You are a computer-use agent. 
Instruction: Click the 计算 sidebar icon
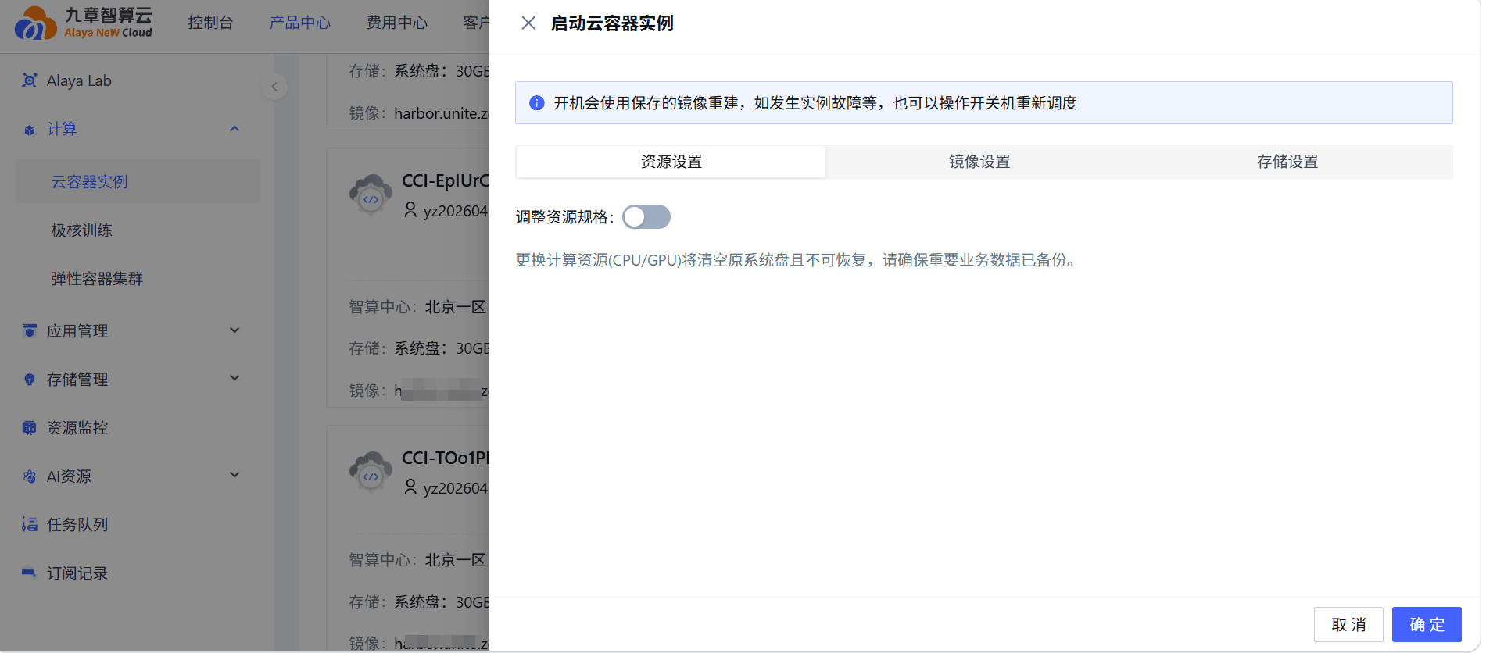[30, 130]
